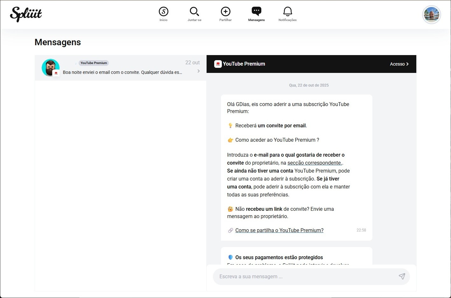Click the YouTube Premium tag in conversation
This screenshot has height=298, width=451.
coord(94,63)
